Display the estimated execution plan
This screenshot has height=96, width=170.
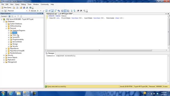[x=46, y=11]
